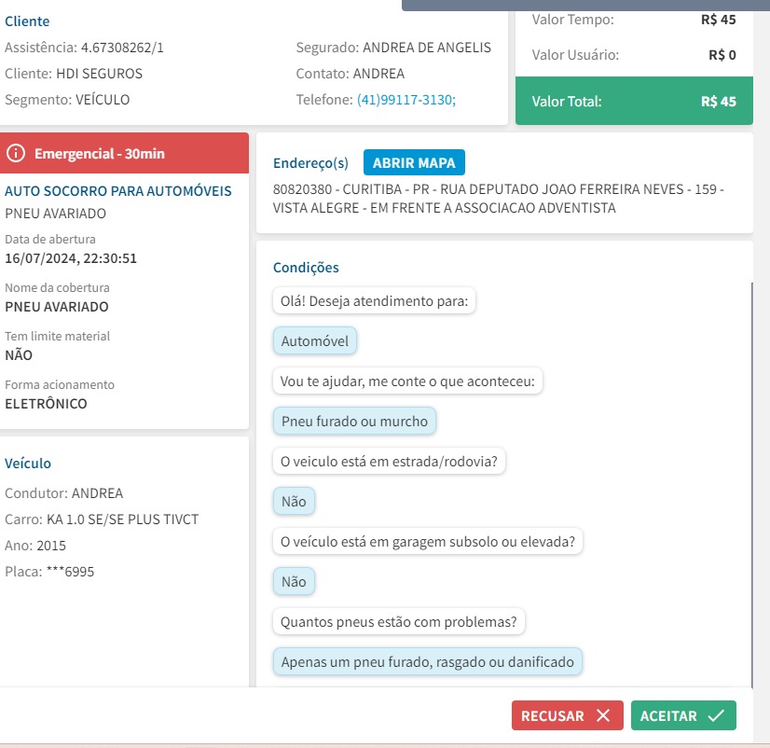Click the Pneu furado ou murcho answer
770x748 pixels.
tap(354, 422)
